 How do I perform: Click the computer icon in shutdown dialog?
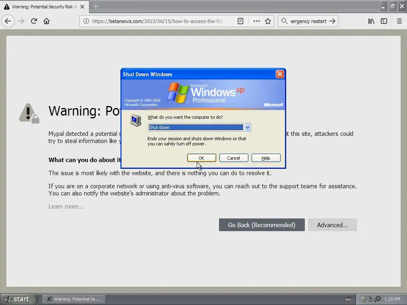point(136,120)
